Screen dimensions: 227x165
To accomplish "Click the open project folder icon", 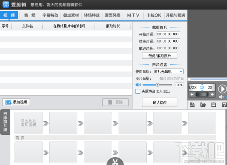I will point(203,105).
